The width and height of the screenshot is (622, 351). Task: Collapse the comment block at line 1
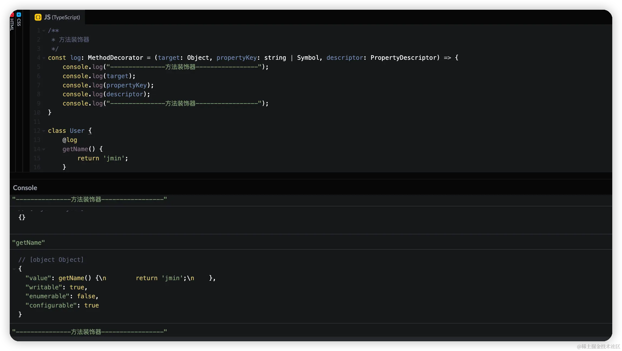point(44,31)
